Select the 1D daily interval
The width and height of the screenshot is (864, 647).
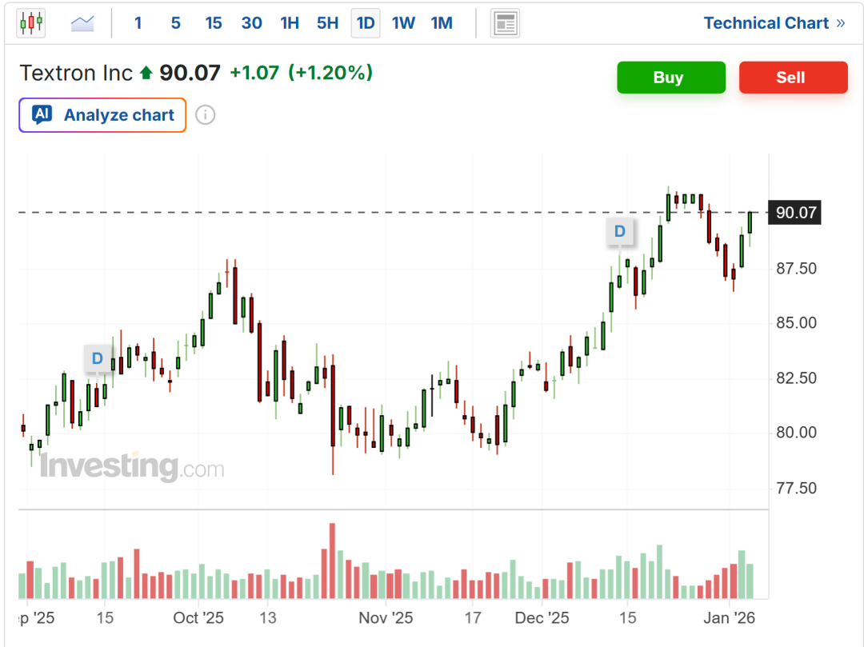click(366, 23)
